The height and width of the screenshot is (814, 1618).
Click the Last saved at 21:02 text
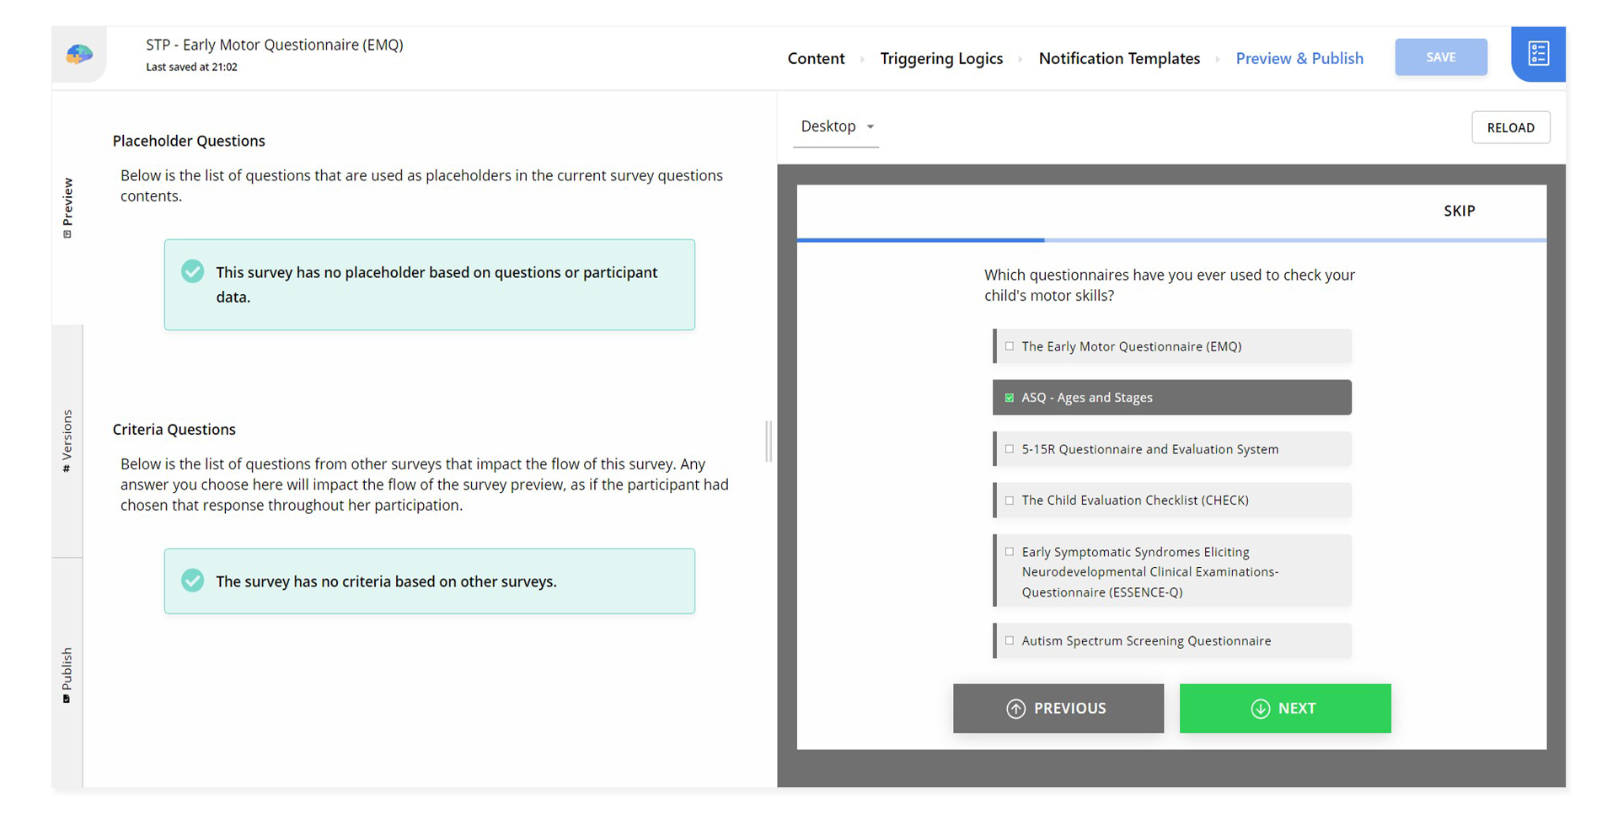point(191,67)
